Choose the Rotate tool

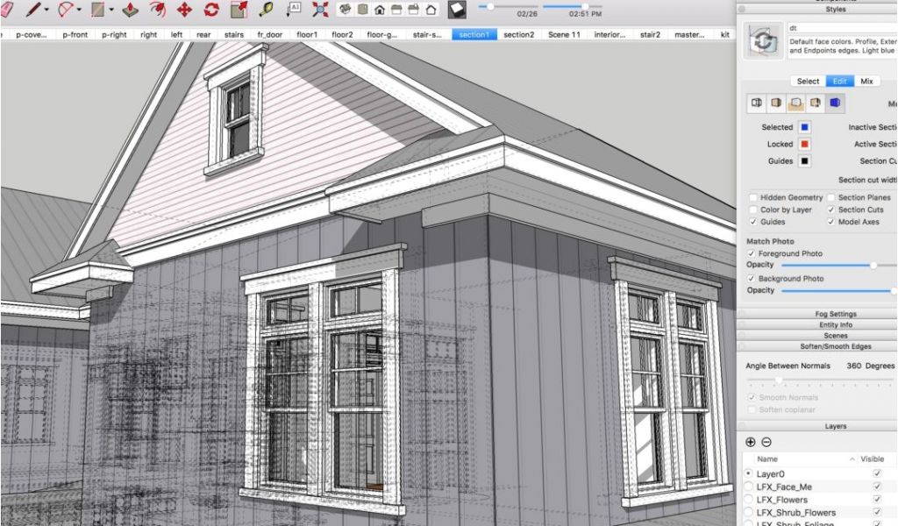point(211,11)
